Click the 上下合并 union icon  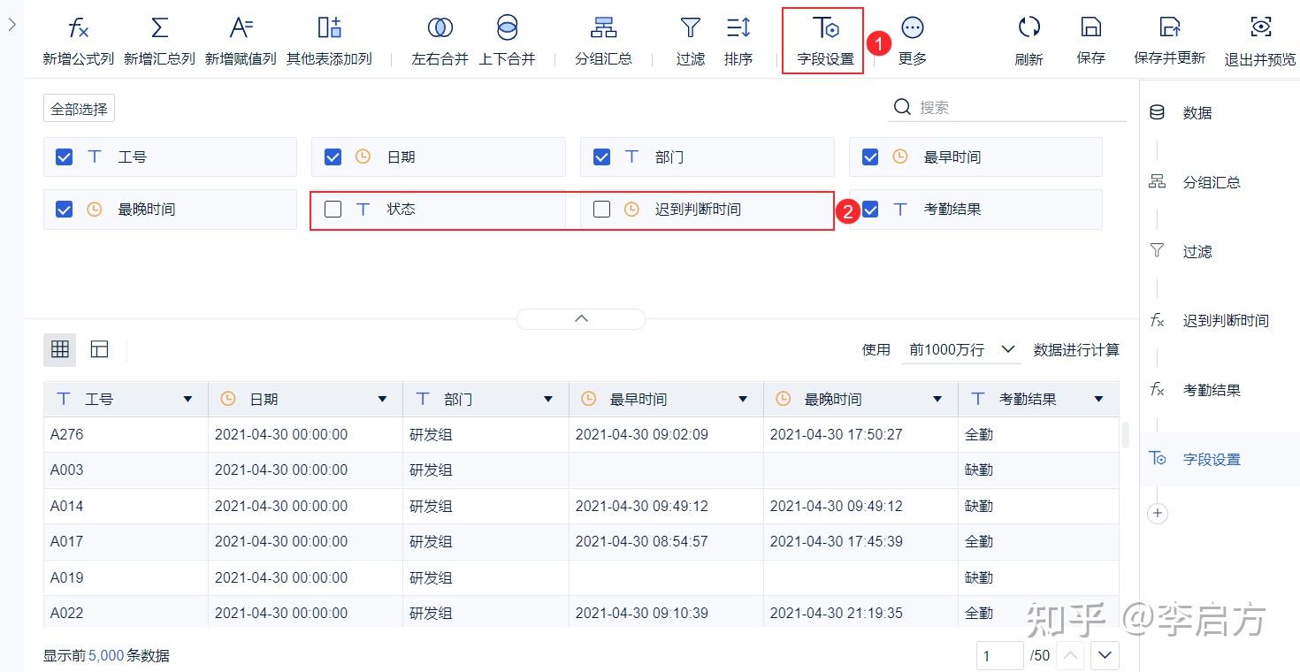507,28
